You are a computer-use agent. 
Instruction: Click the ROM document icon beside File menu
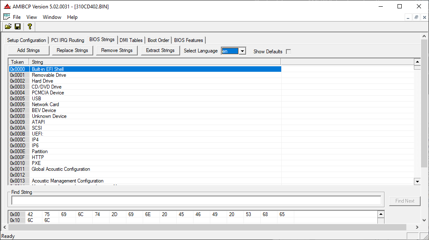(7, 17)
